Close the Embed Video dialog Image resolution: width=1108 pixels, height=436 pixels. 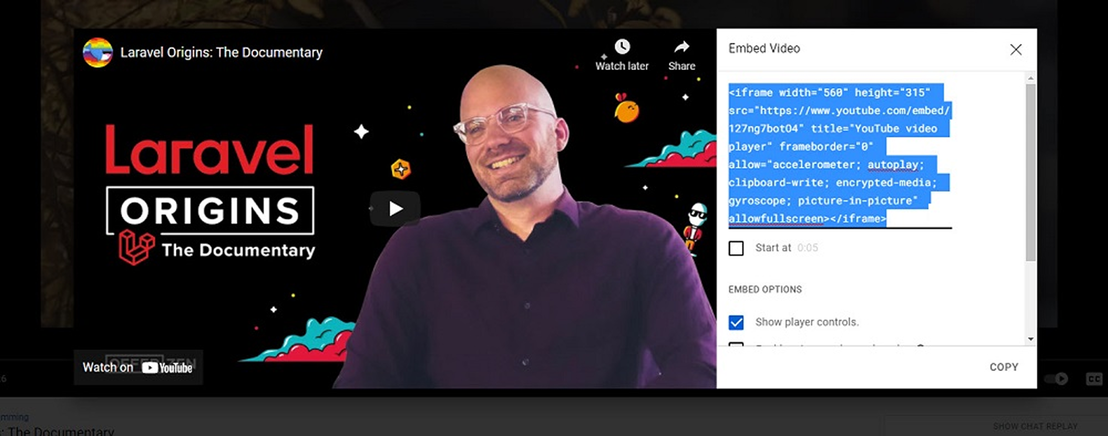[1016, 49]
